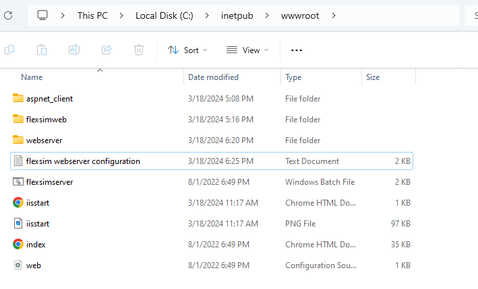
Task: Click the Windows Batch File type text
Action: [320, 182]
